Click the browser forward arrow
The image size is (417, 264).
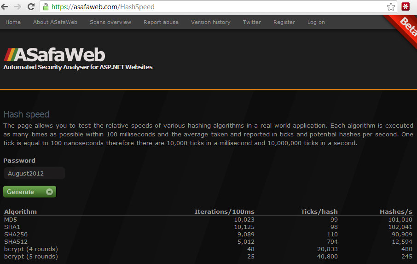tap(18, 7)
